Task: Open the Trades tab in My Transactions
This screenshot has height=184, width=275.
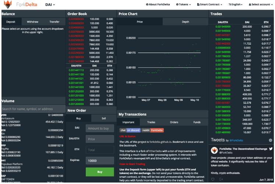Action: [151, 122]
